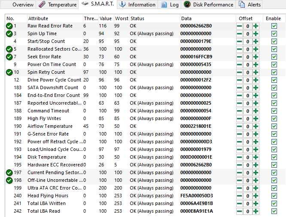Image resolution: width=286 pixels, height=217 pixels.
Task: Decrease offset for Head Flying Hours
Action: pos(240,196)
